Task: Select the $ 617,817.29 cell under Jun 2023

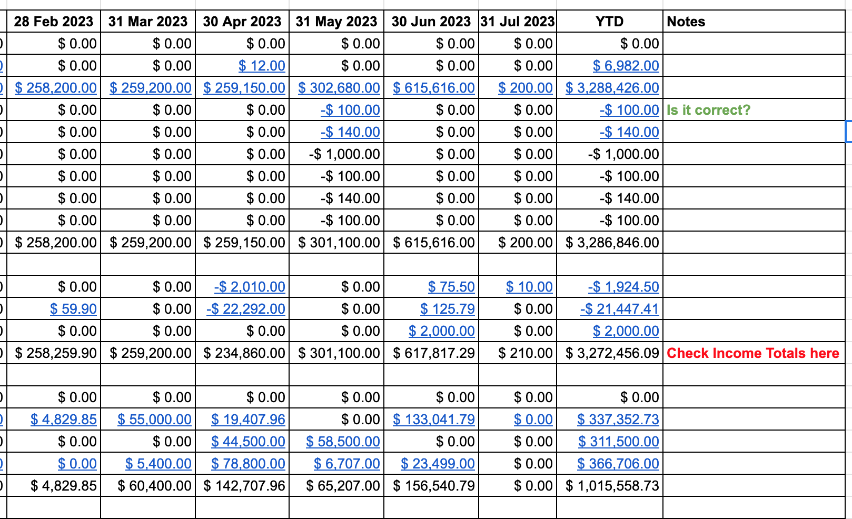Action: [x=431, y=353]
